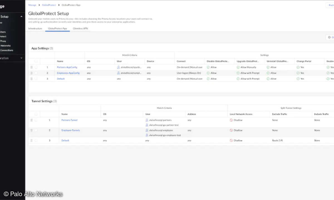Click Allow with Prompt check for Employees-AppConfig

tap(238, 73)
